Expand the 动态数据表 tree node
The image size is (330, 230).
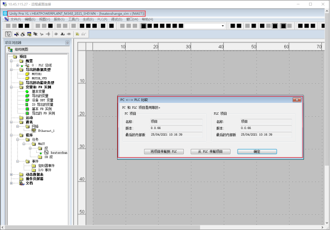coord(10,174)
